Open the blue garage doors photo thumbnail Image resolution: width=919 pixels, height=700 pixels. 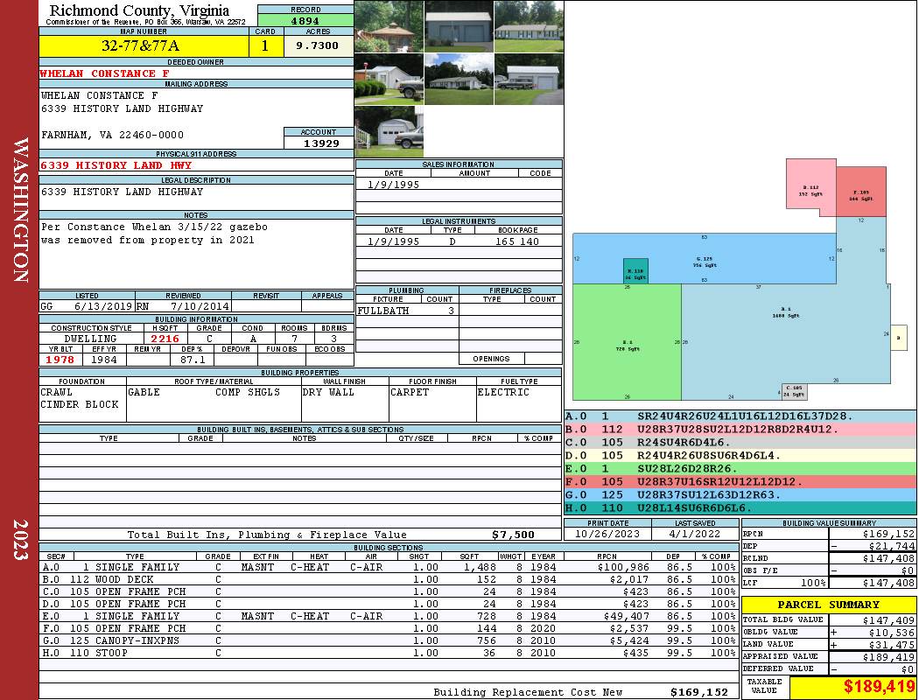click(459, 26)
